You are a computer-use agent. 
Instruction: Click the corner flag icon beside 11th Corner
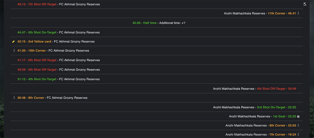[298, 13]
